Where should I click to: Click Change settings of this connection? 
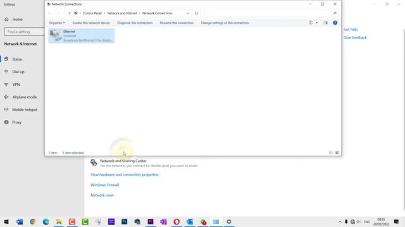(x=225, y=23)
